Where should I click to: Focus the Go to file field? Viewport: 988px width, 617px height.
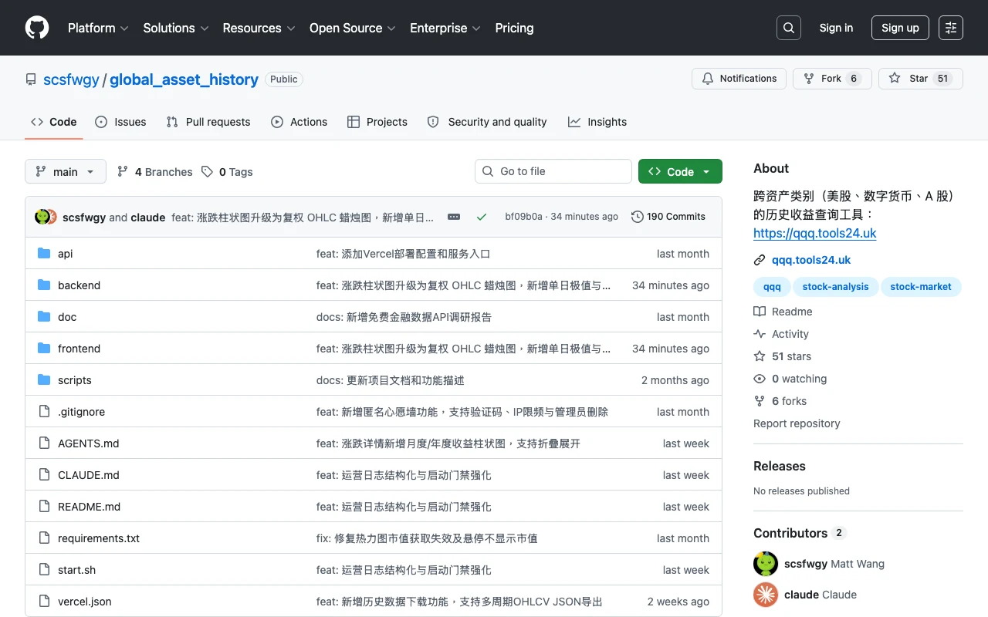coord(553,171)
